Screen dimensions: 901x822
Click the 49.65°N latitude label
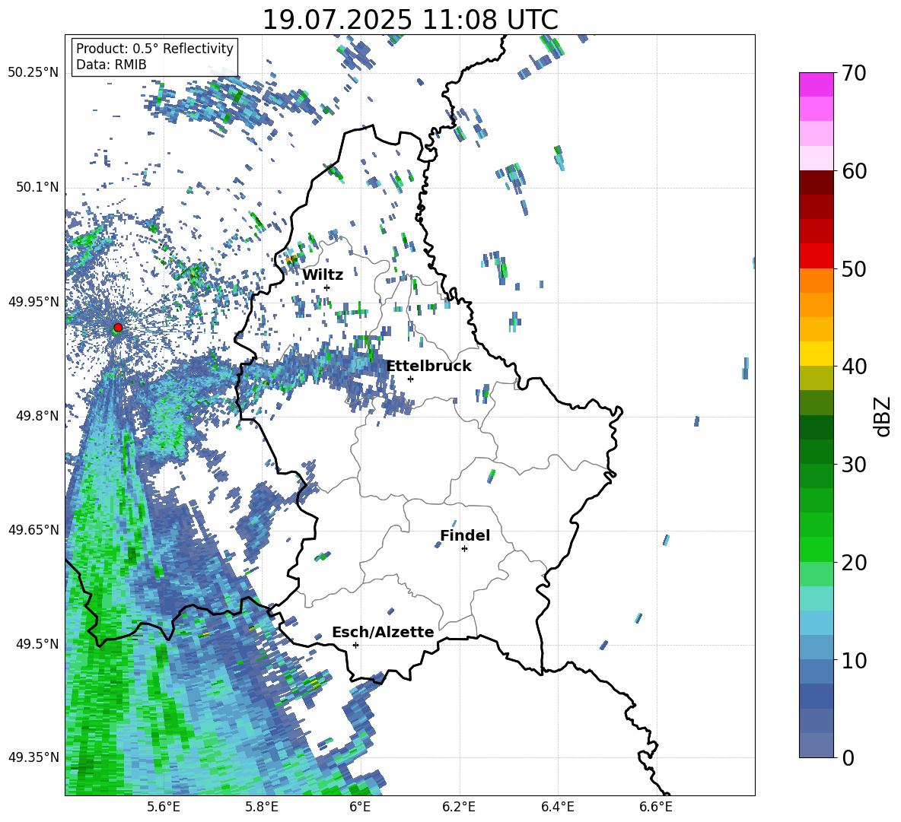[x=33, y=529]
